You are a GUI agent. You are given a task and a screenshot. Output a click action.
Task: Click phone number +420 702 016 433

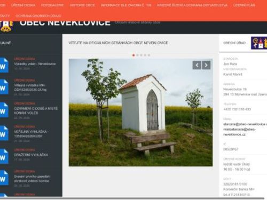(237, 109)
